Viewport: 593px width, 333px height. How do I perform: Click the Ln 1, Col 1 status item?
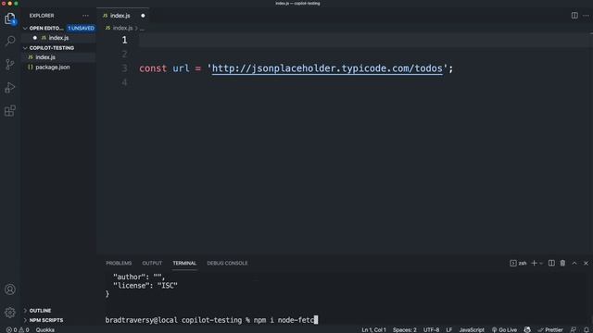pyautogui.click(x=373, y=329)
